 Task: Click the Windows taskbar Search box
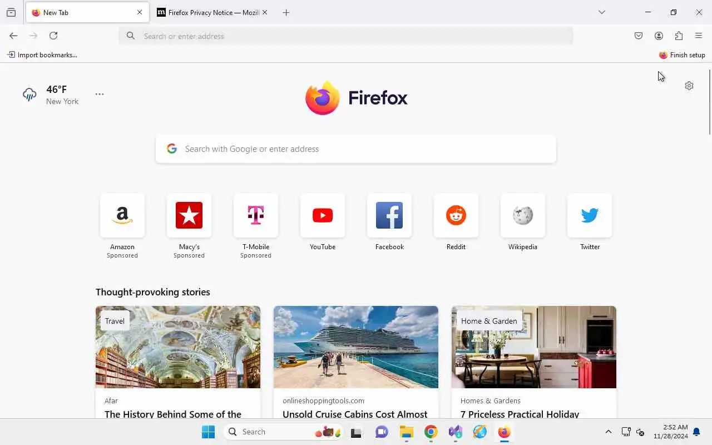[284, 432]
